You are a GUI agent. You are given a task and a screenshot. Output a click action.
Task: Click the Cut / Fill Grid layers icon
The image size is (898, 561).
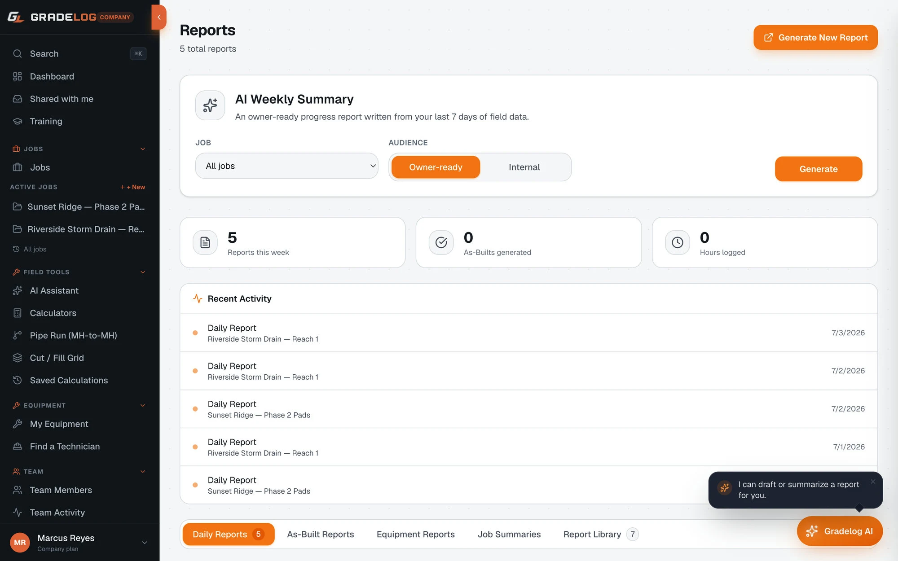pyautogui.click(x=18, y=358)
